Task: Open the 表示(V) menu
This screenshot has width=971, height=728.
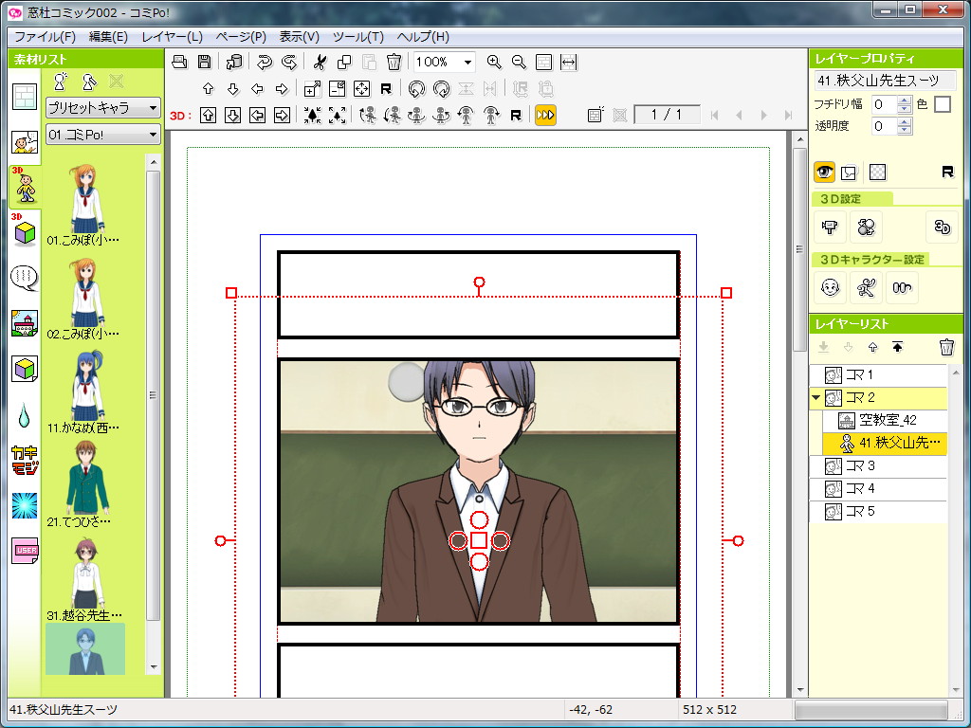Action: coord(299,37)
